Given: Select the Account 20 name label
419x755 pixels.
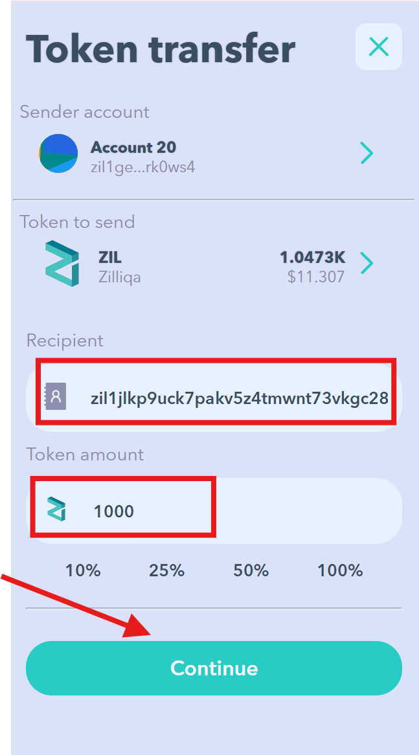Looking at the screenshot, I should [x=133, y=146].
